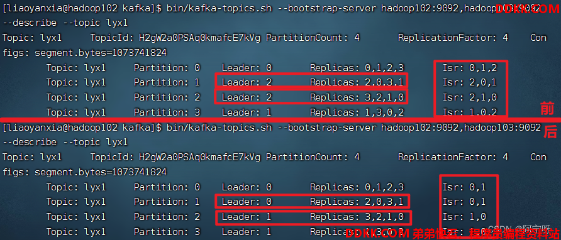This screenshot has height=240, width=561.
Task: Click 'Leader: 0' in the Partition: 1 row with Isr: 0,1
Action: point(247,202)
